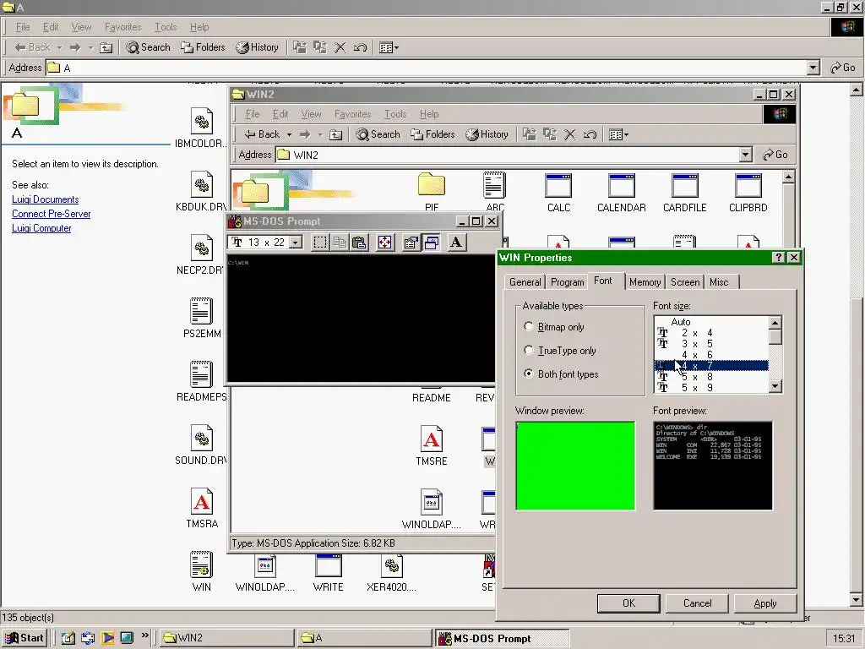Select the TMSRA font file in window A
Screen dimensions: 865x649
click(202, 508)
